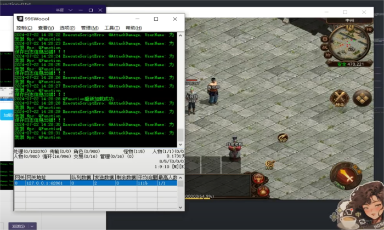Click the circular minimap

[x=347, y=43]
